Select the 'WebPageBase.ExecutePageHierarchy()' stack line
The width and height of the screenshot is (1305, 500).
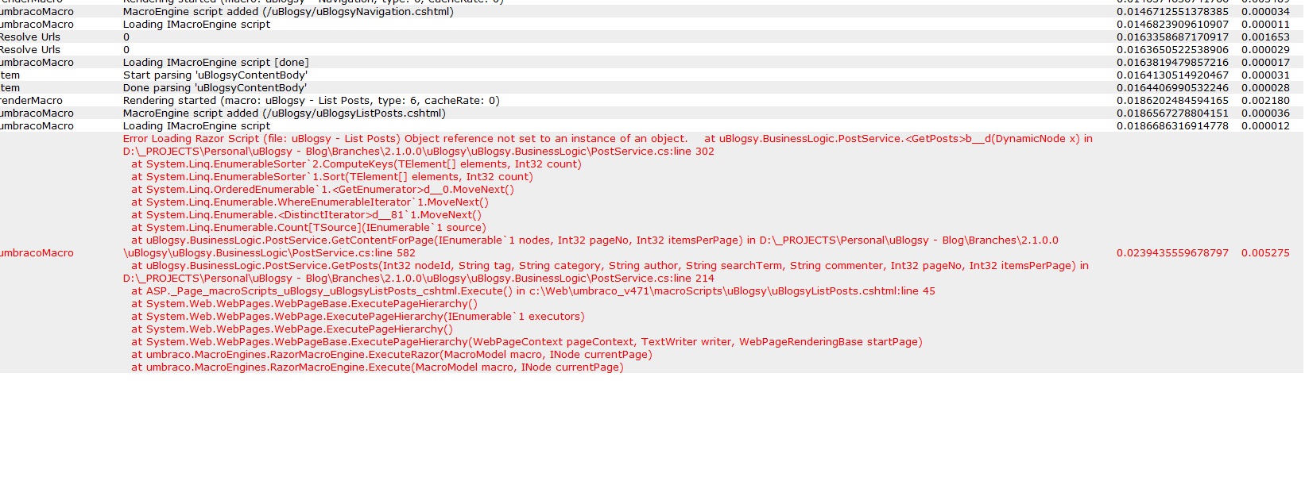click(304, 304)
